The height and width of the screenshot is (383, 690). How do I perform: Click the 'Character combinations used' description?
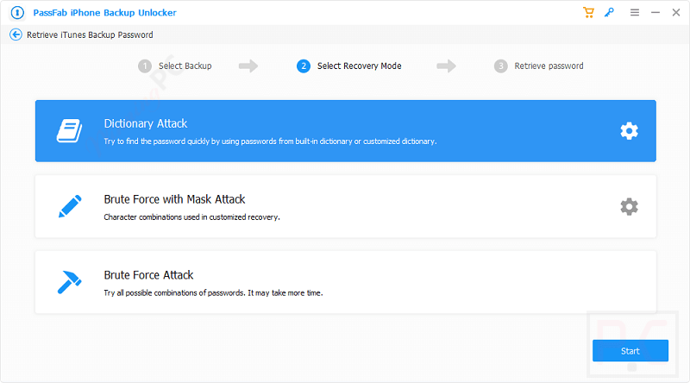point(191,217)
